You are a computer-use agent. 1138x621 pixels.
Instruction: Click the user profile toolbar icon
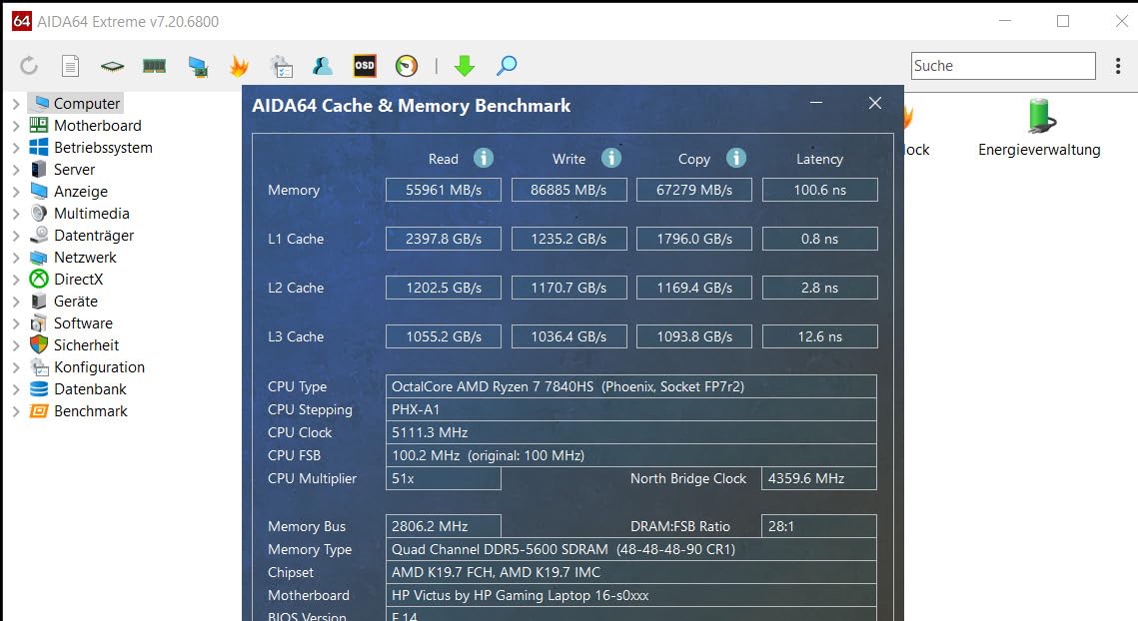(x=323, y=66)
